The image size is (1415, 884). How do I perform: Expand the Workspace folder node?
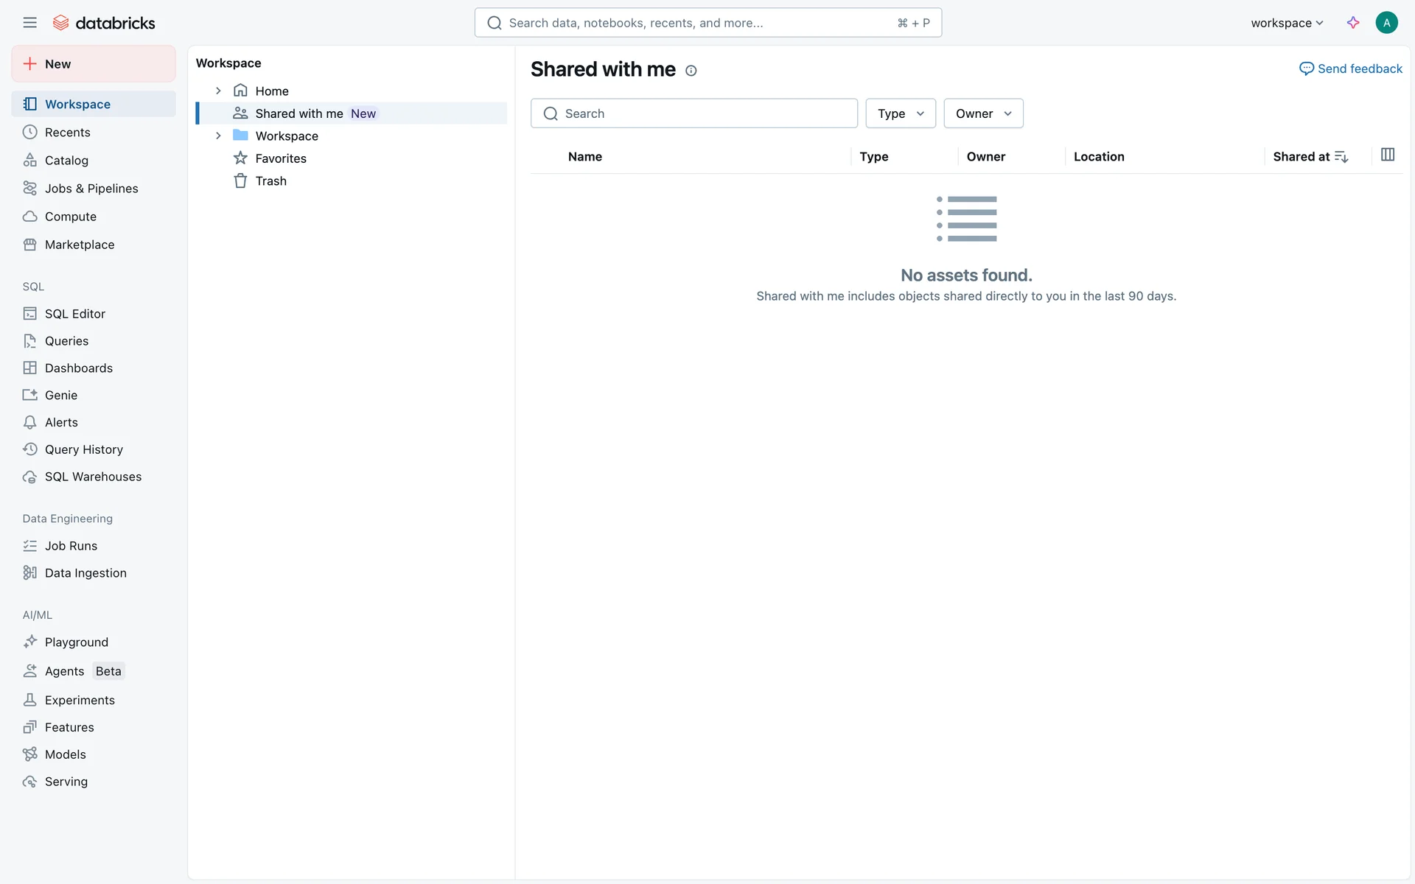[218, 136]
